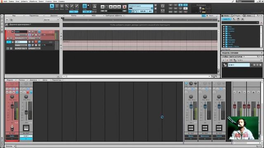Image resolution: width=264 pixels, height=148 pixels.
Task: Solo the D-50 1 track
Action: [33, 42]
